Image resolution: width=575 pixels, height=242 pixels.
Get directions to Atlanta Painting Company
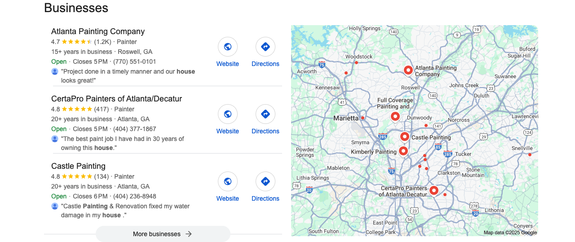pos(265,47)
